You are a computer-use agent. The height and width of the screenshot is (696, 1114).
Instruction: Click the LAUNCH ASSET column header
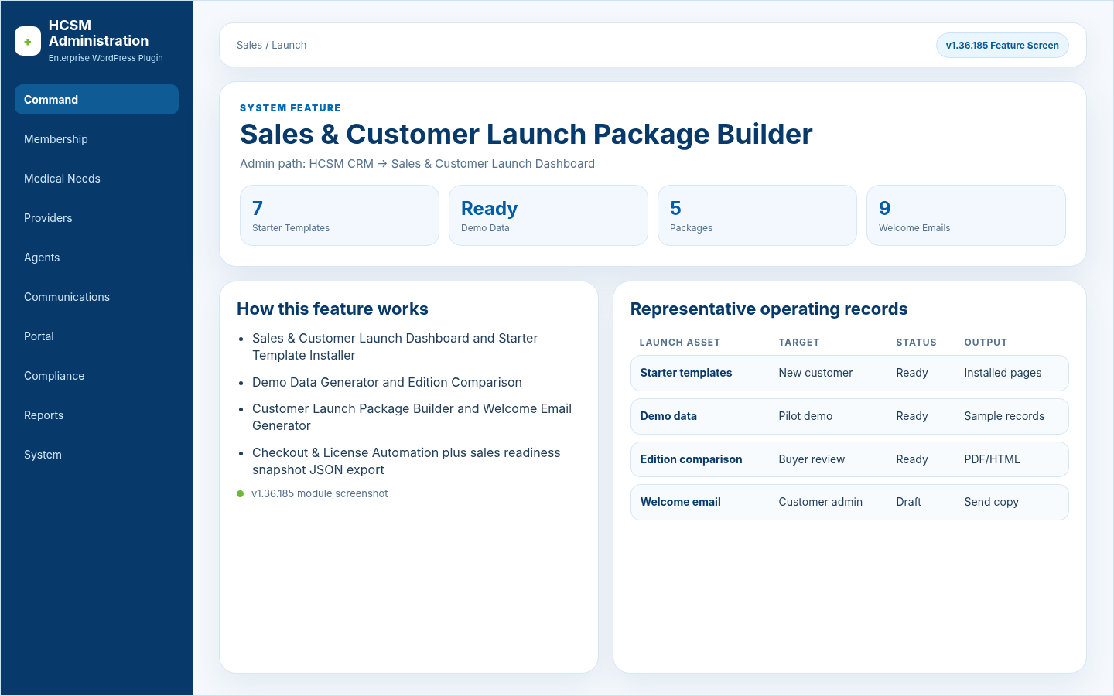tap(680, 342)
